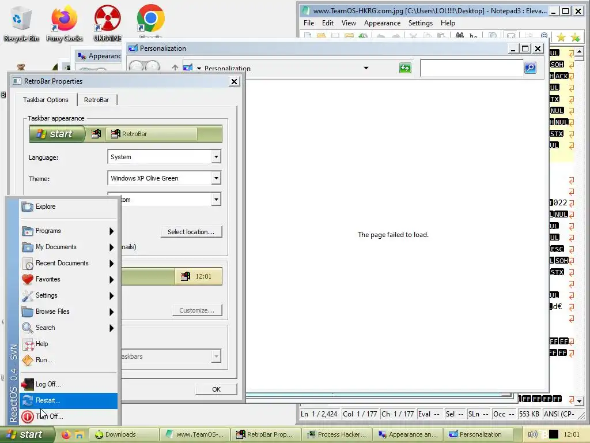Open Browse Files in start menu
Image resolution: width=590 pixels, height=443 pixels.
(69, 312)
